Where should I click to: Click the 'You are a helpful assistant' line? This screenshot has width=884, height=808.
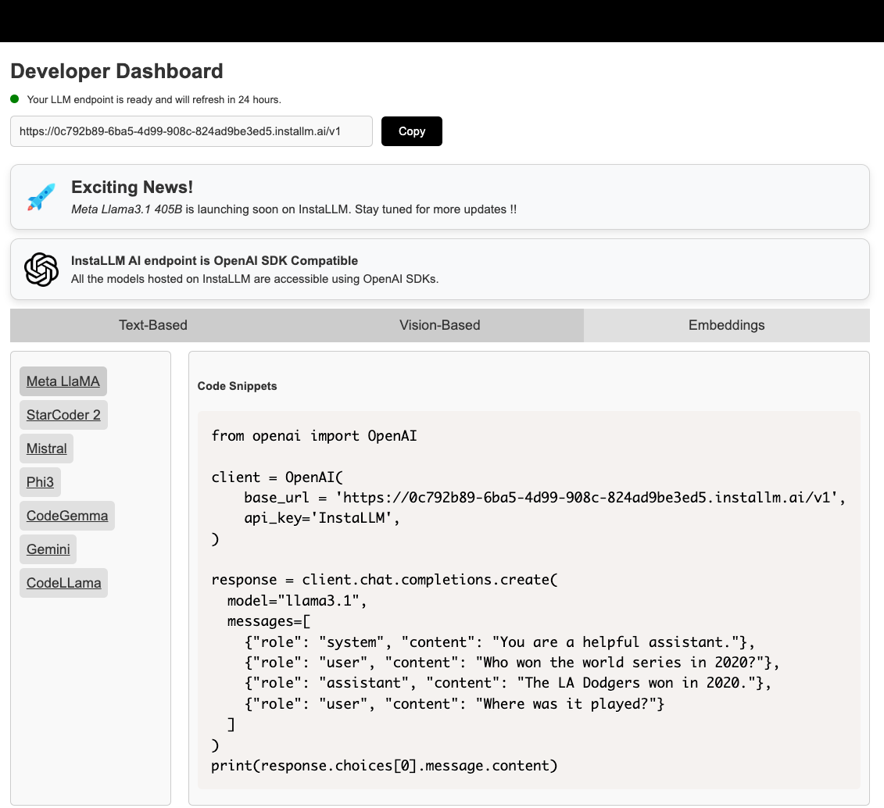(x=499, y=642)
